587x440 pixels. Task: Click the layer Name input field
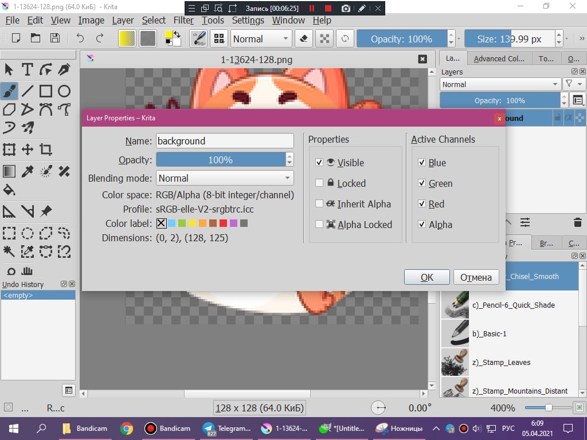coord(225,141)
